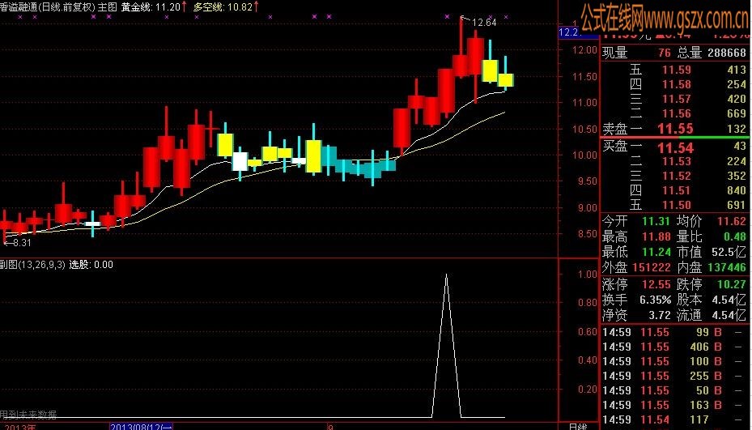The image size is (752, 430).
Task: Click buy volume 840
Action: pos(736,190)
